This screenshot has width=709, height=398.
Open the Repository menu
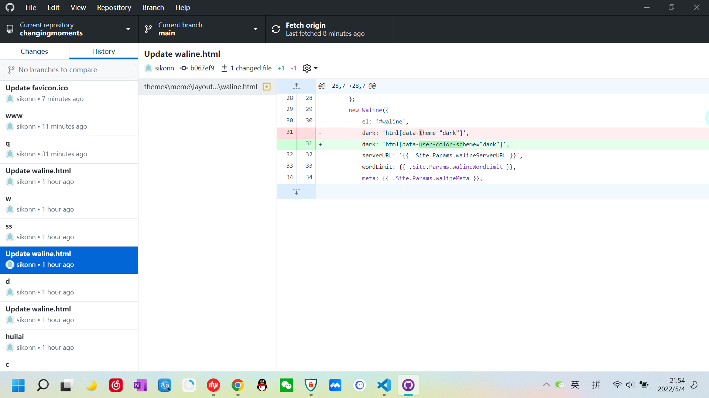[x=114, y=7]
